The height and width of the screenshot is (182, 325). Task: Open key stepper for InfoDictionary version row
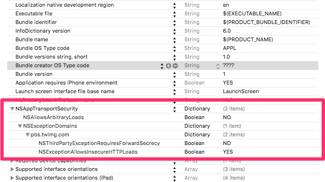174,31
